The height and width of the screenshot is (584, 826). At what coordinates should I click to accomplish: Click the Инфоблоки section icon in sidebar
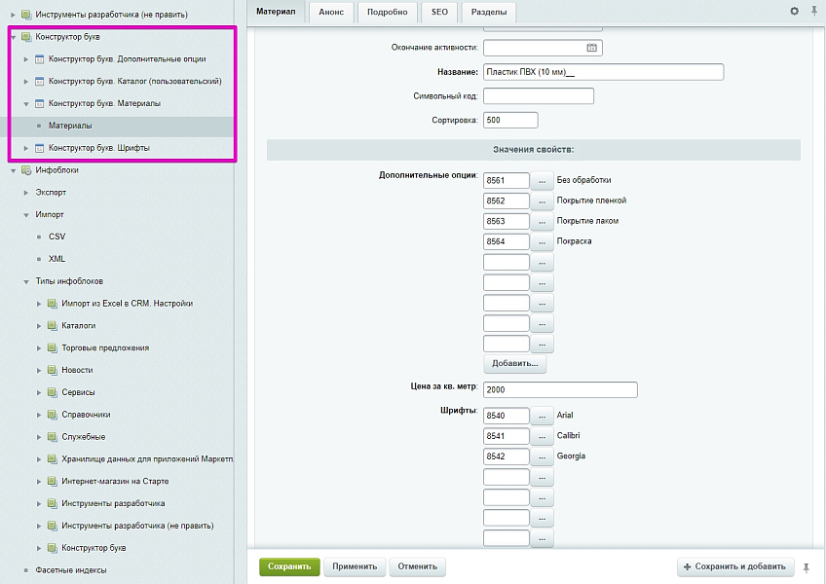pyautogui.click(x=26, y=170)
